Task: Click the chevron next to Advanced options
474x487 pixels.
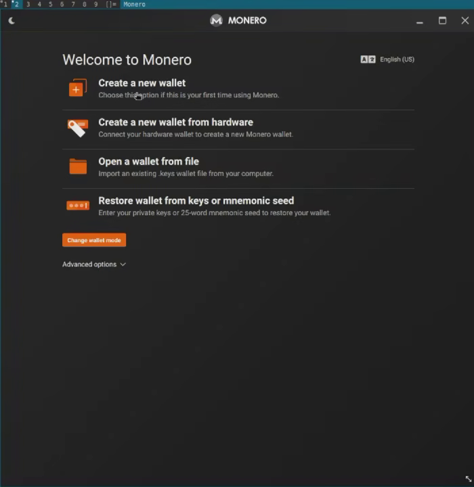Action: (123, 264)
